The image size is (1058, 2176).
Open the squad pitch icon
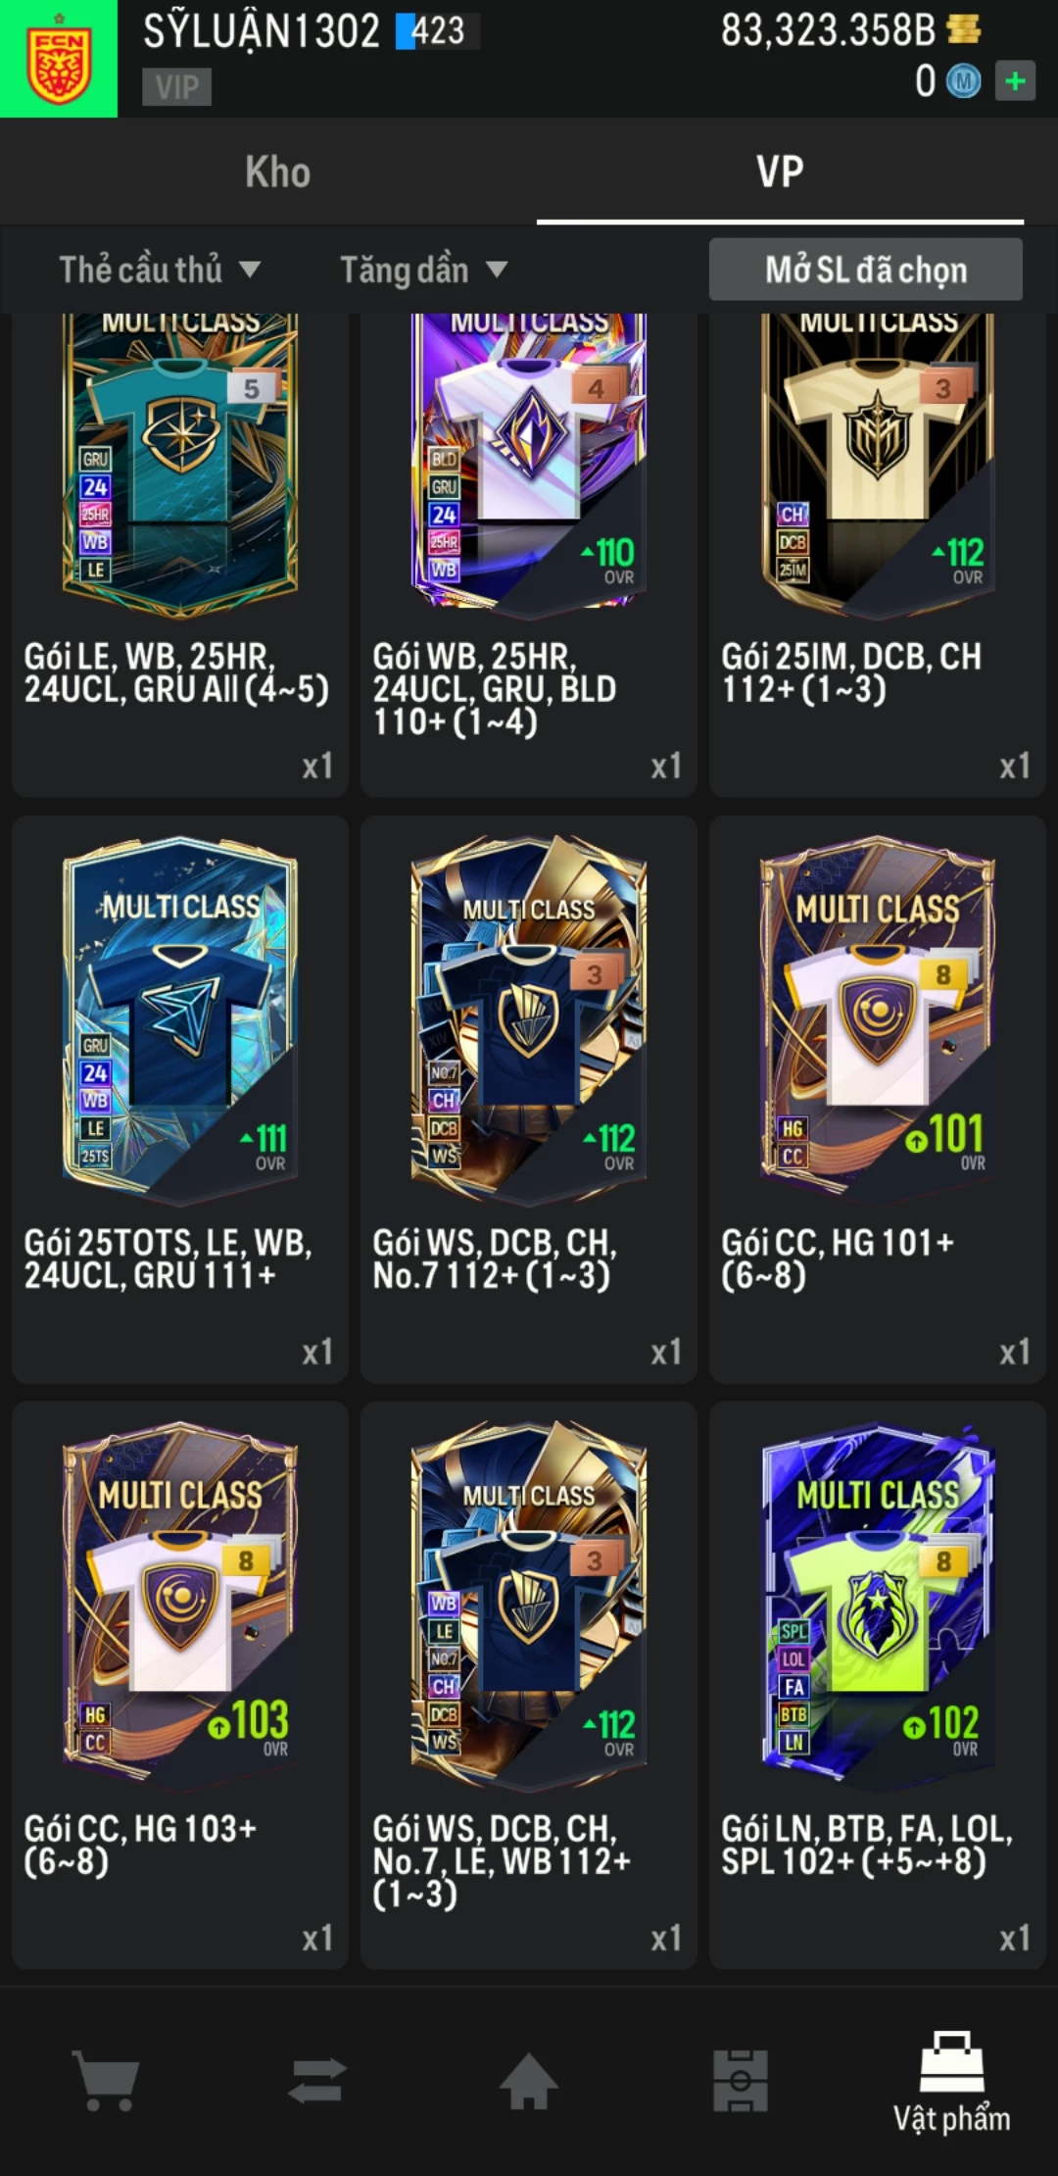pos(741,2080)
